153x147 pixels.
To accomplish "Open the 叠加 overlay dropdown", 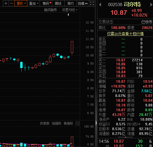I will coord(34,3).
